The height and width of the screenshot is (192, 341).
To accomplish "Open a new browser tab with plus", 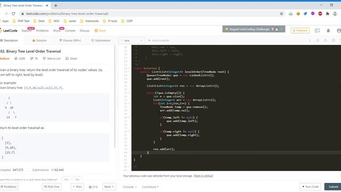I will click(x=55, y=5).
